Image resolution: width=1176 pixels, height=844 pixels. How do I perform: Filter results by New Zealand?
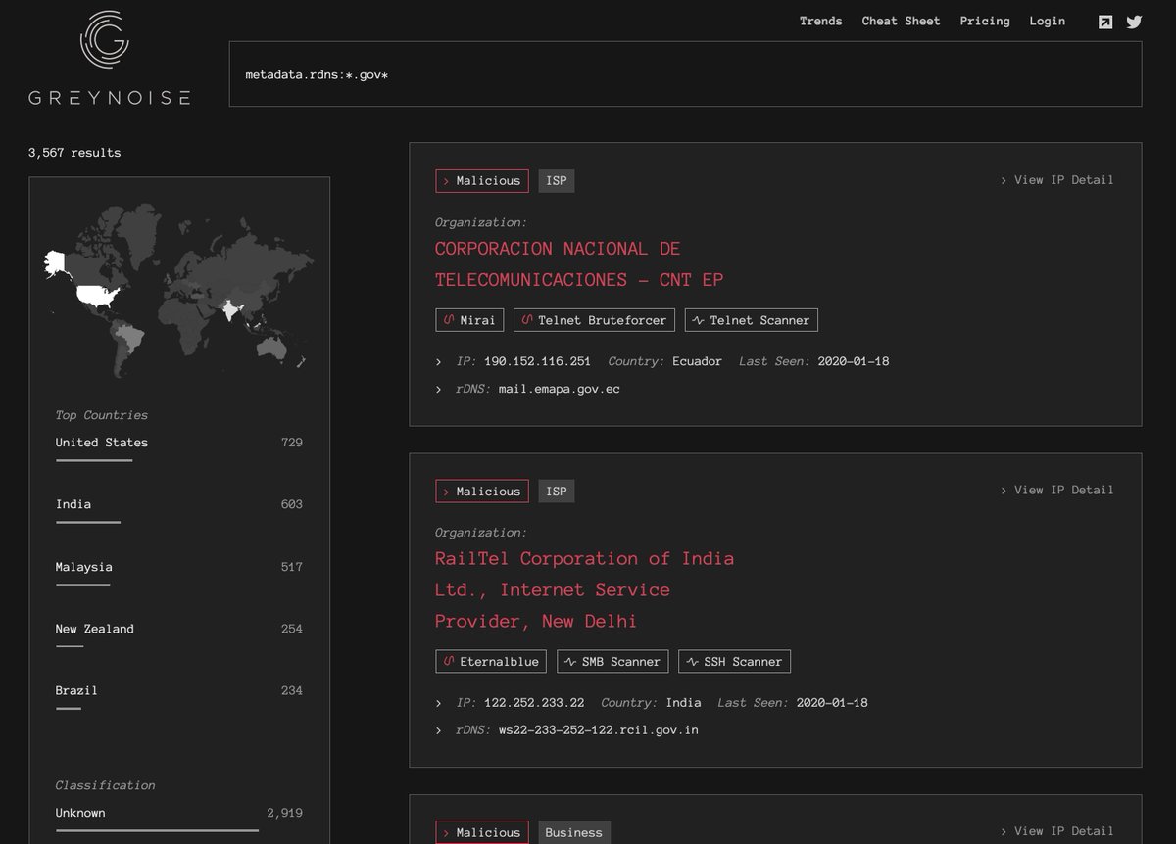pyautogui.click(x=178, y=633)
